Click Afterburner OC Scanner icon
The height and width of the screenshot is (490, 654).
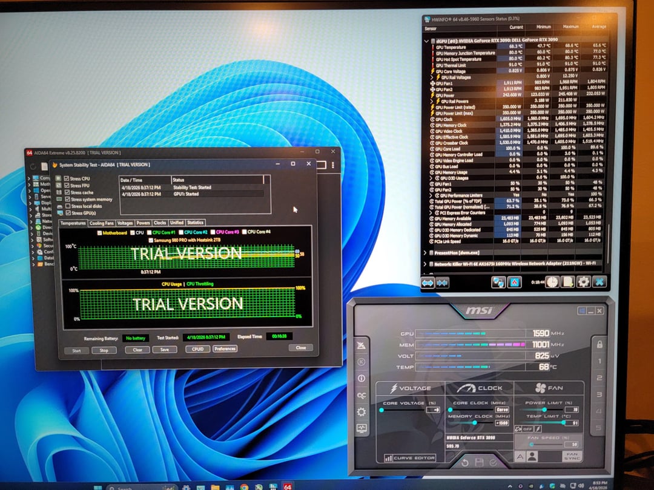[x=362, y=395]
